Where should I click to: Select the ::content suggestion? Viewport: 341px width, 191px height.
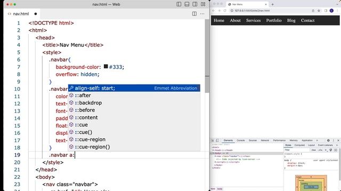pyautogui.click(x=134, y=117)
